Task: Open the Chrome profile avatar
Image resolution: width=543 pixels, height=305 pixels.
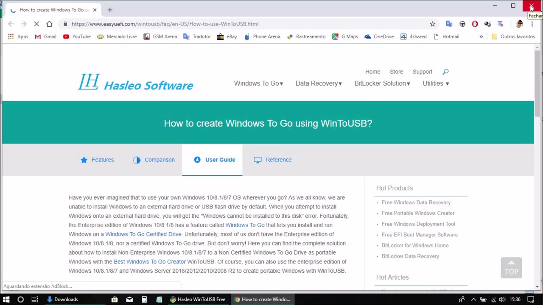Action: coord(519,24)
